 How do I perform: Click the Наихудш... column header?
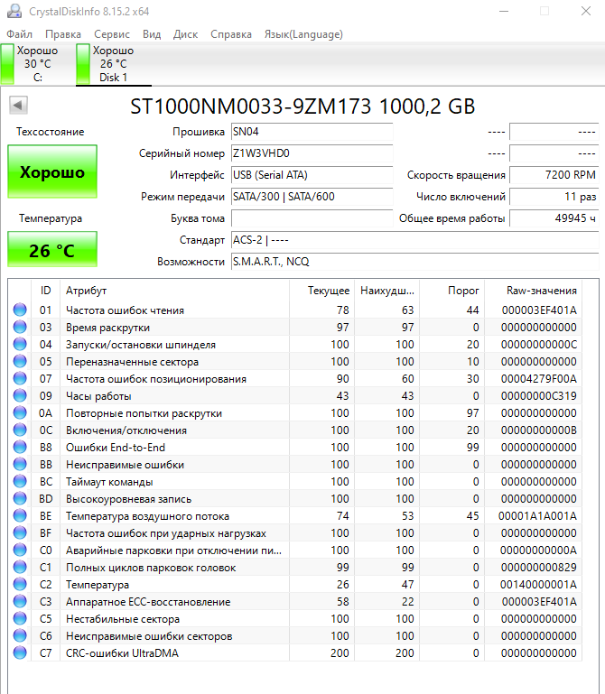tap(387, 291)
